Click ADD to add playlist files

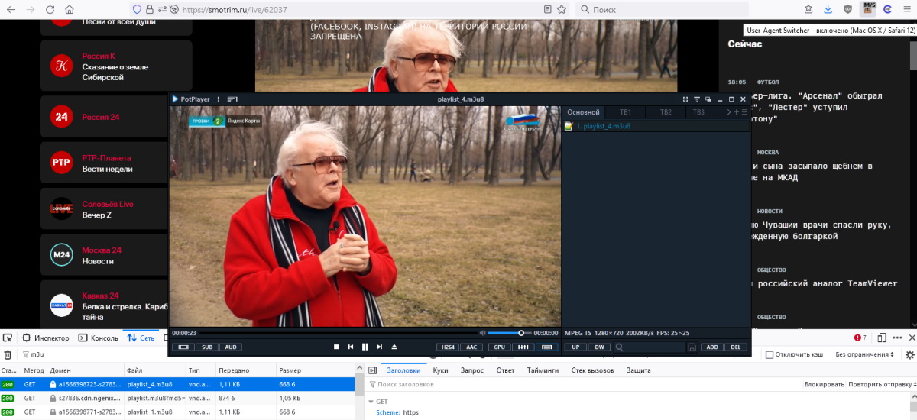point(712,347)
